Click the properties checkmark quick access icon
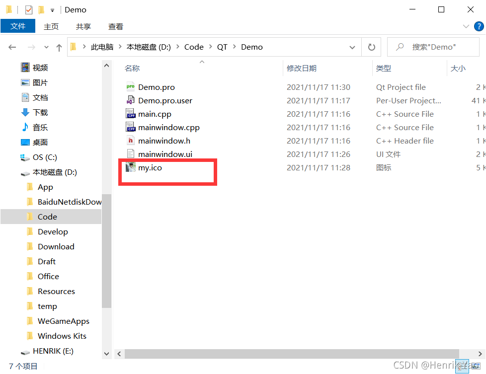The height and width of the screenshot is (374, 486). click(x=28, y=10)
